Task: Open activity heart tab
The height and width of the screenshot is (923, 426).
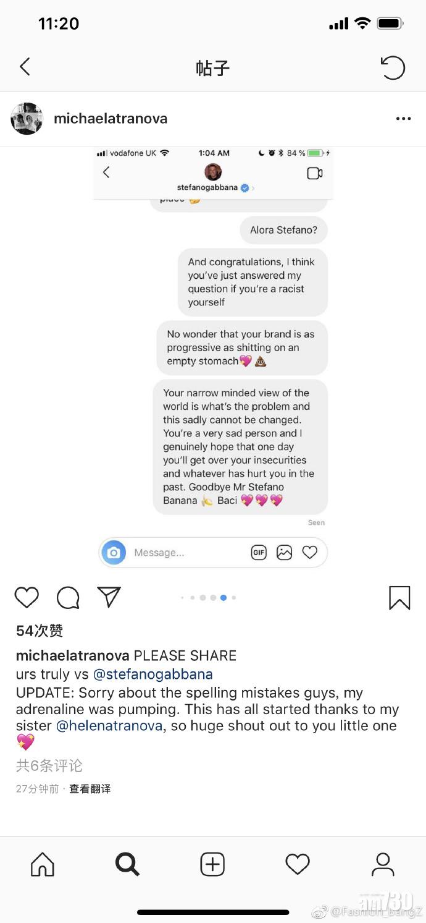Action: click(x=297, y=864)
